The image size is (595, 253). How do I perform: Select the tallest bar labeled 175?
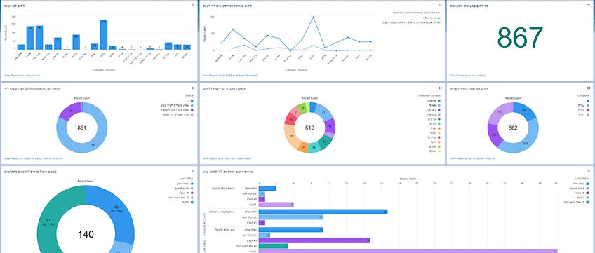(x=104, y=34)
